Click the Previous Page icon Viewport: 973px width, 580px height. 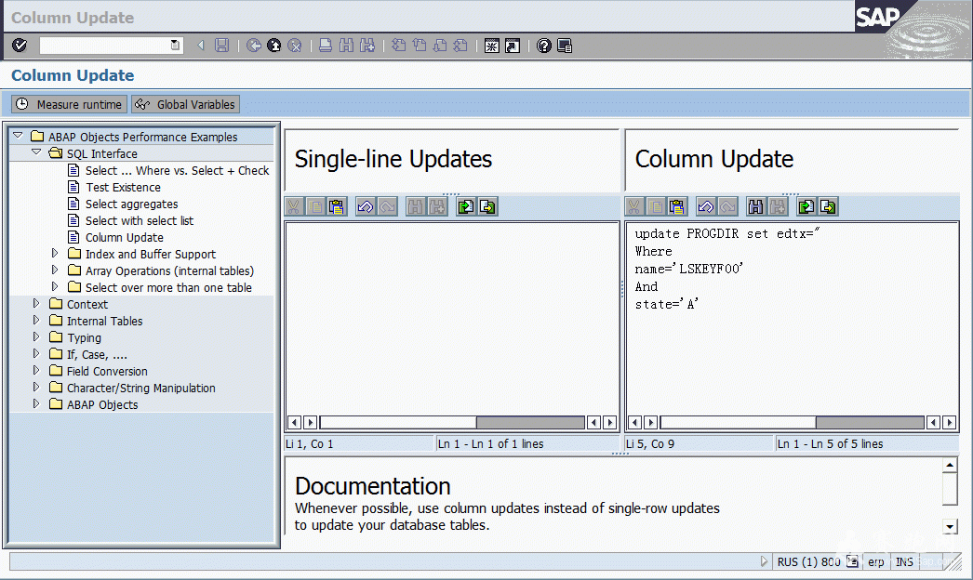click(420, 46)
